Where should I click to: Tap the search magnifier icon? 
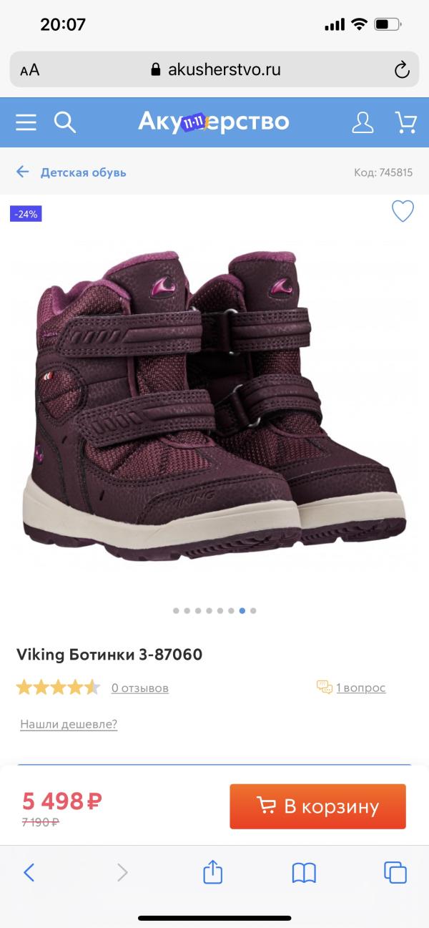point(65,122)
